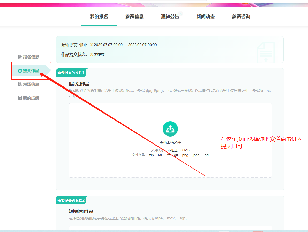Image resolution: width=308 pixels, height=232 pixels.
Task: Click info icon beside 允许提交时间
Action: [x=91, y=45]
